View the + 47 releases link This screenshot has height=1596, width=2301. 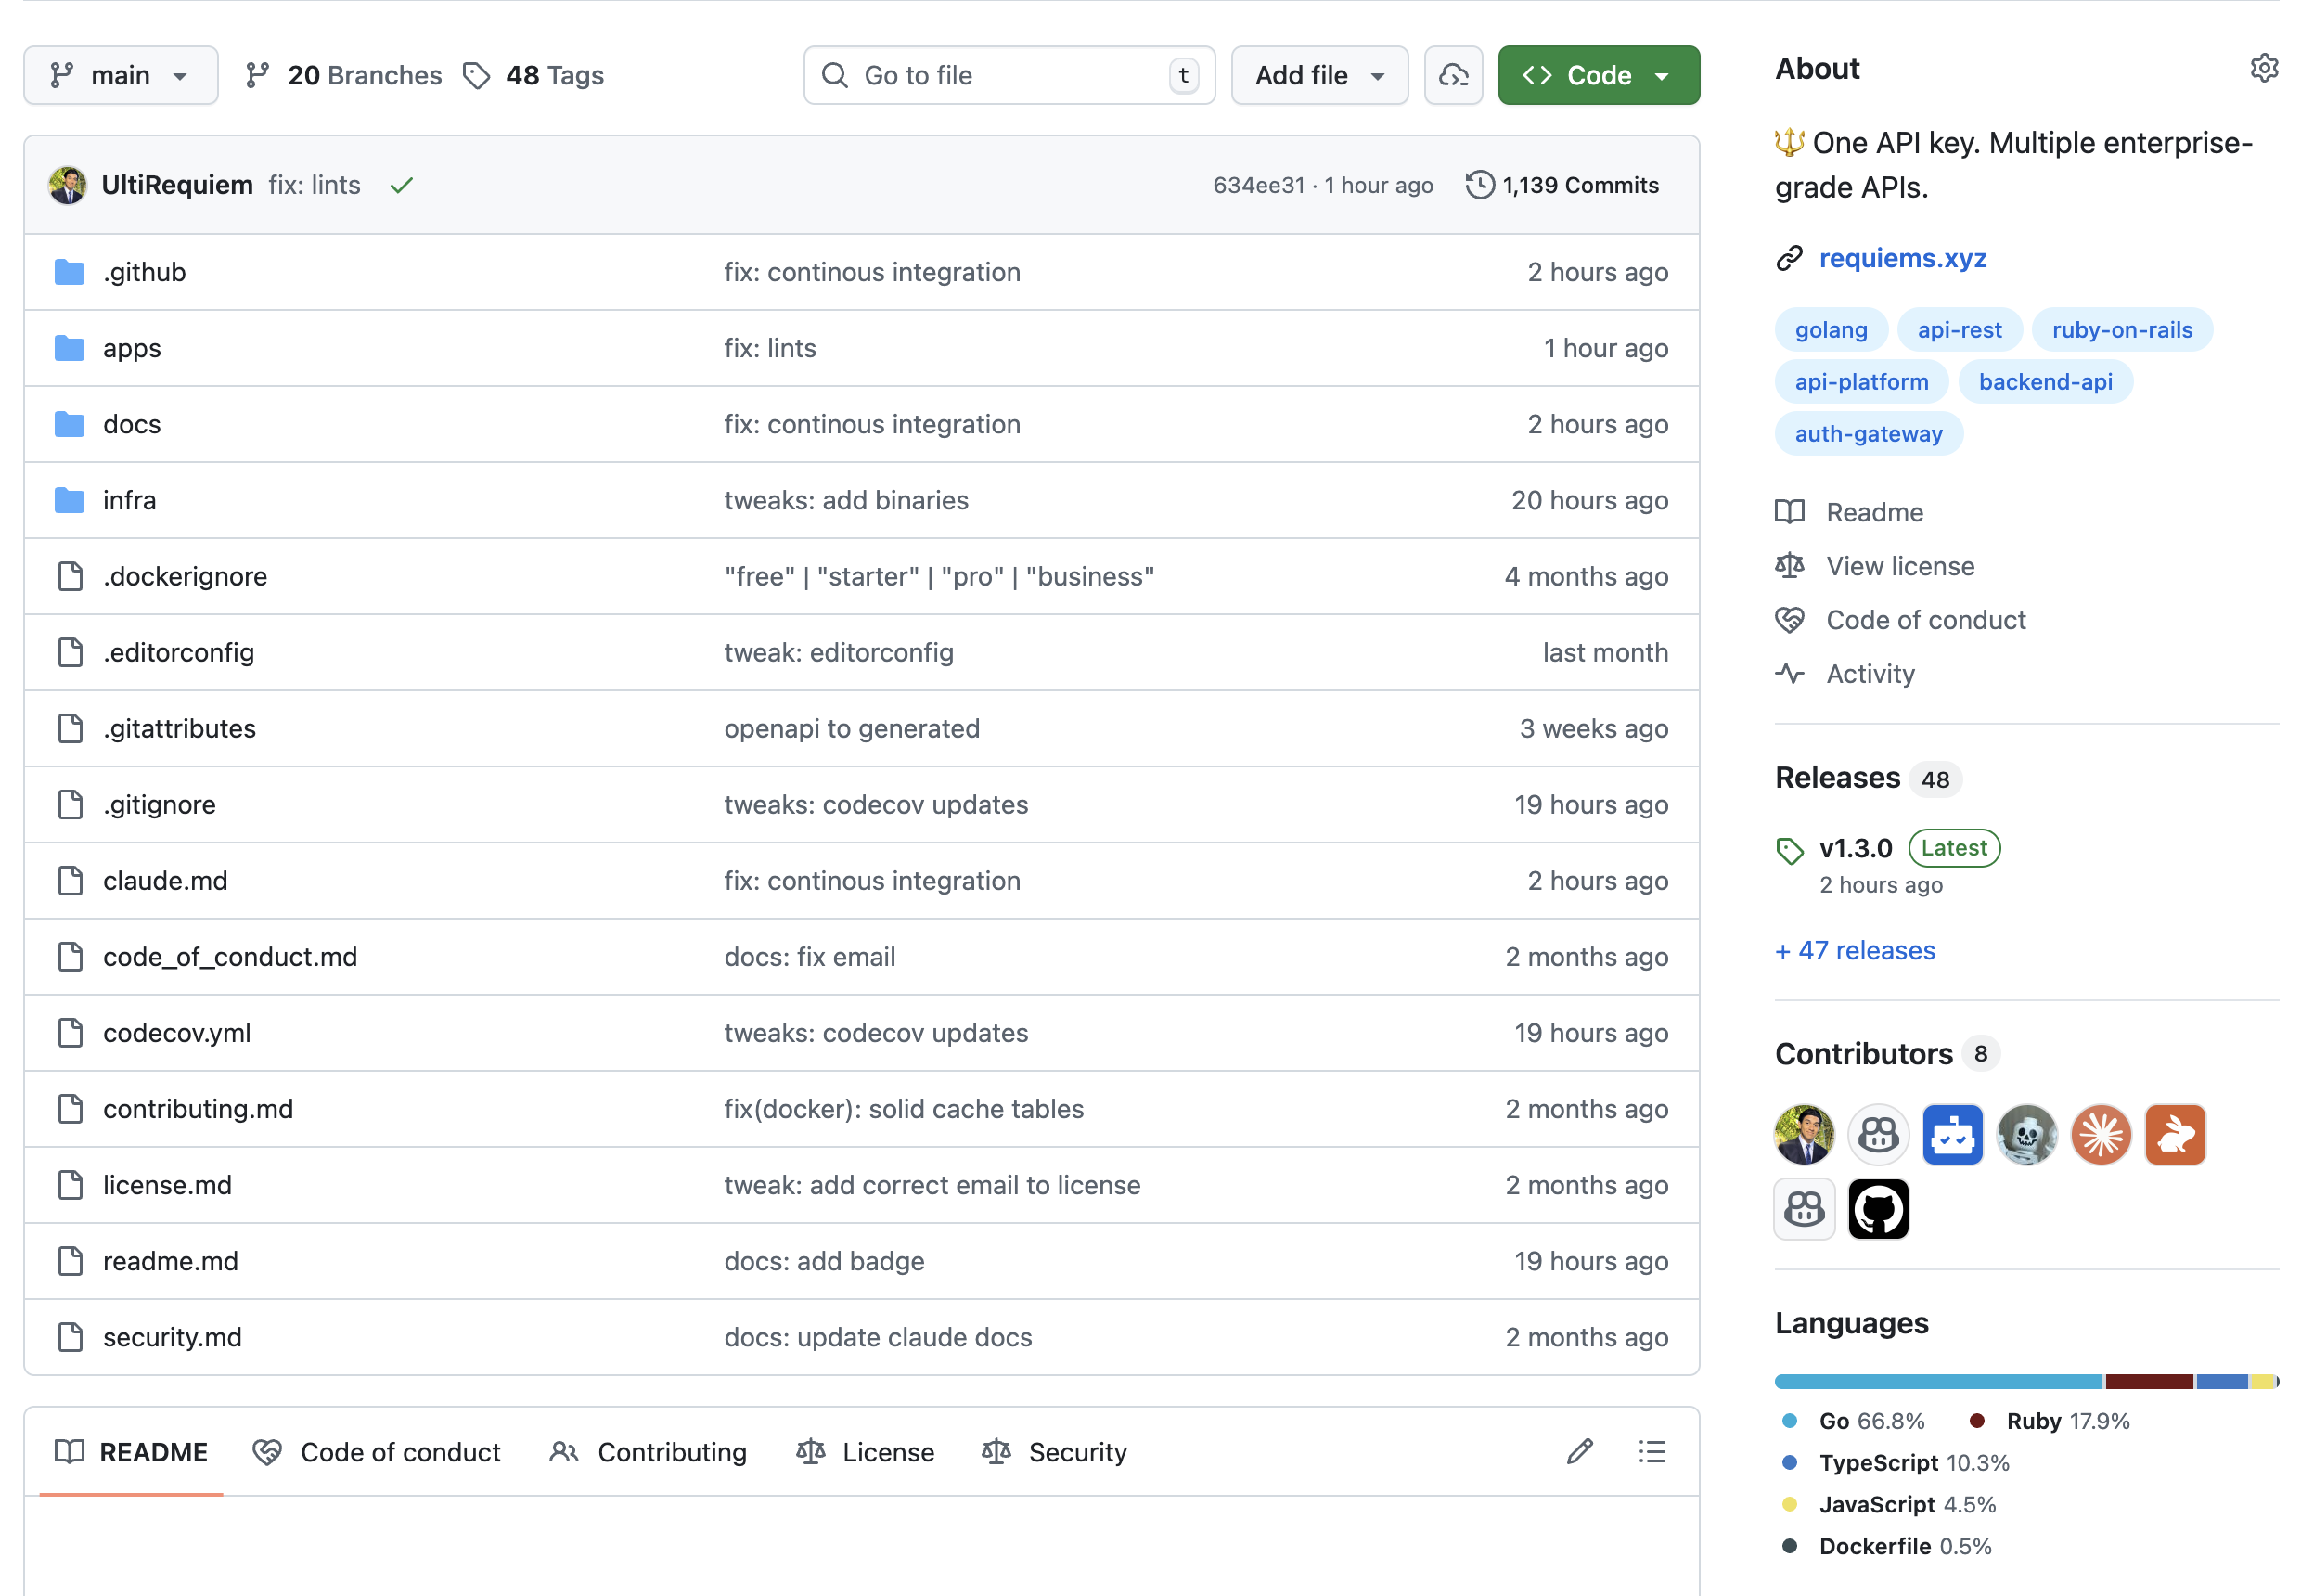coord(1855,950)
